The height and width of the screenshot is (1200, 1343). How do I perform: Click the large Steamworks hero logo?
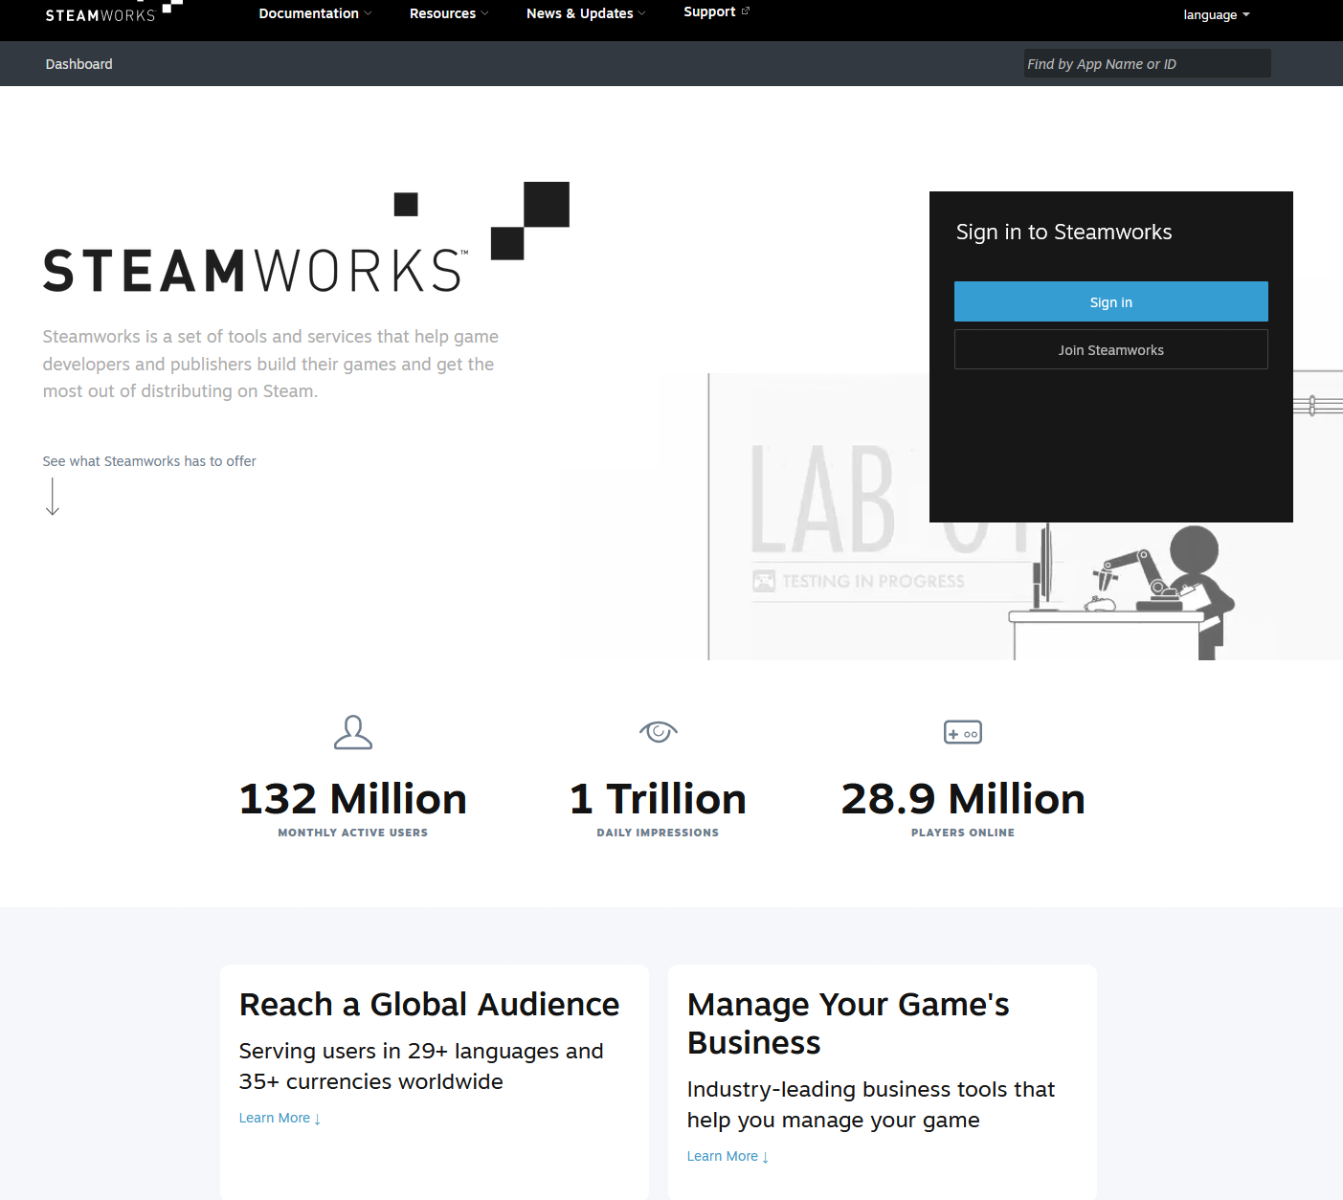(306, 237)
